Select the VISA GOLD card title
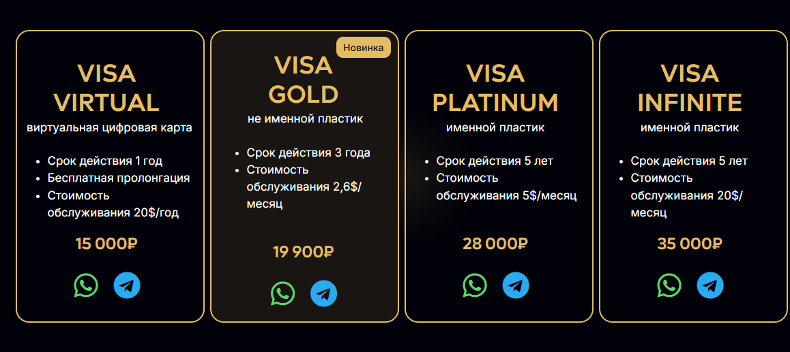This screenshot has width=790, height=352. [x=304, y=79]
